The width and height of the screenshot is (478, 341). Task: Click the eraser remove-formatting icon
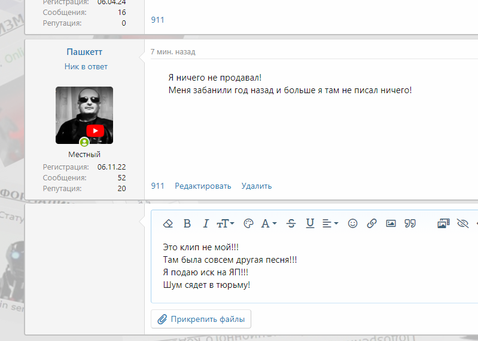click(168, 223)
